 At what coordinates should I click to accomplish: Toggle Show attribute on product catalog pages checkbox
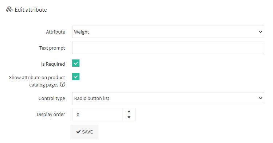tap(76, 77)
